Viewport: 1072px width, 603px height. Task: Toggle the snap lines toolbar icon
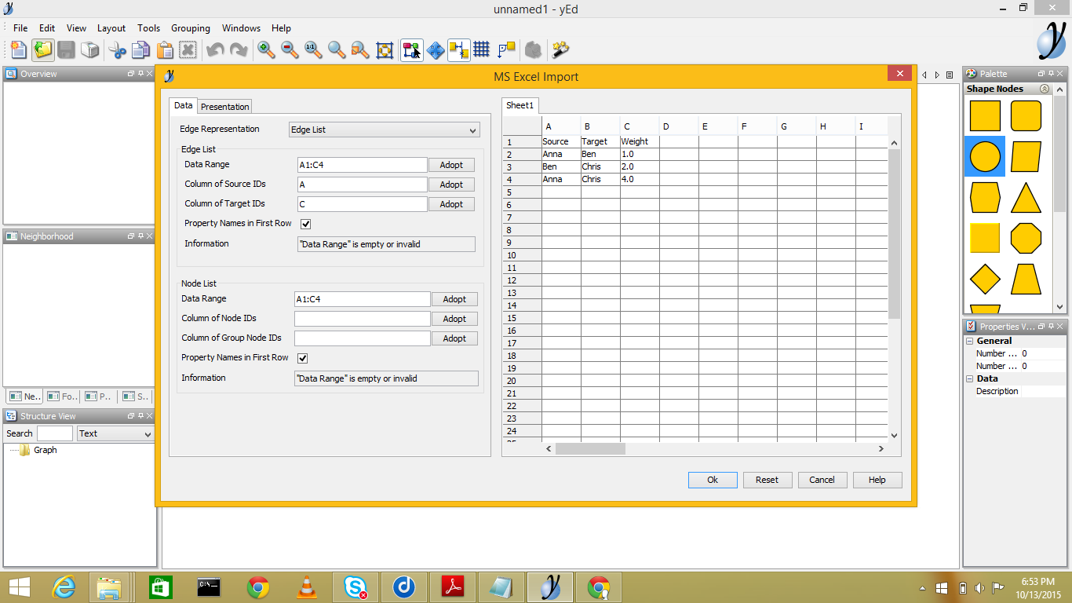[x=459, y=50]
